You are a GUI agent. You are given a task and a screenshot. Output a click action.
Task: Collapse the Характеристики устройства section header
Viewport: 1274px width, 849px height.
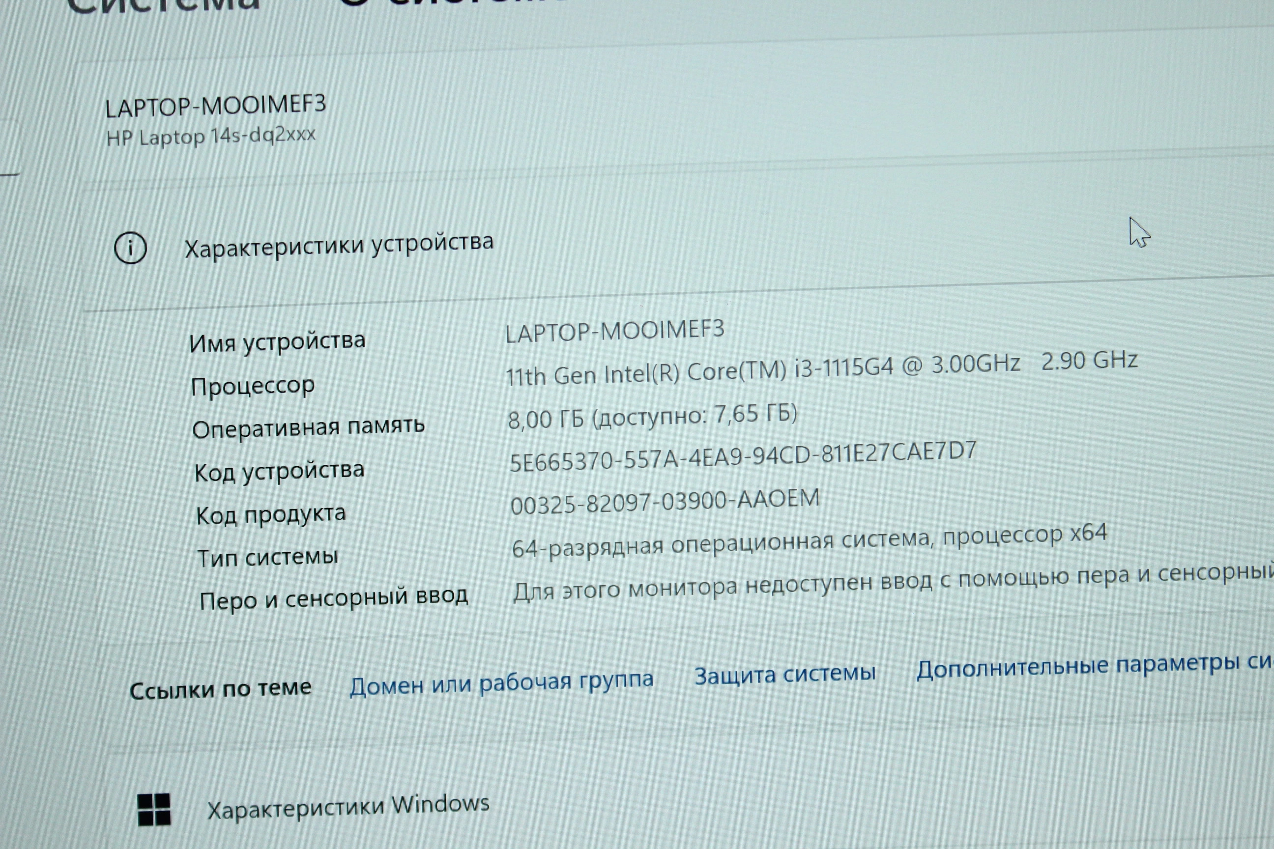pyautogui.click(x=339, y=245)
